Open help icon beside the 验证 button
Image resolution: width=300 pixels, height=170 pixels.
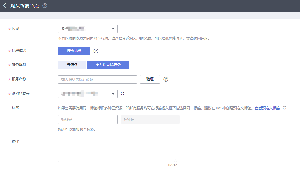166,79
